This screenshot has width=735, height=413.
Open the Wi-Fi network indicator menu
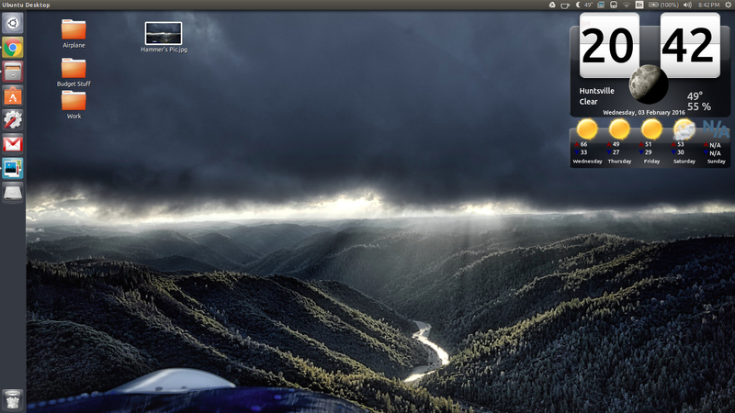[628, 6]
